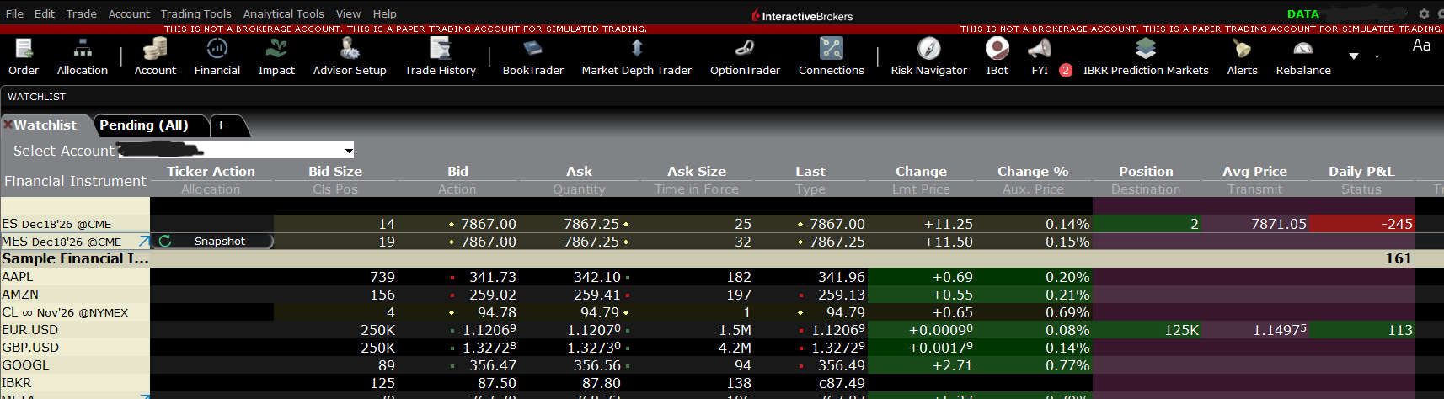Click the Snapshot button for MES
The image size is (1444, 399).
click(x=220, y=242)
